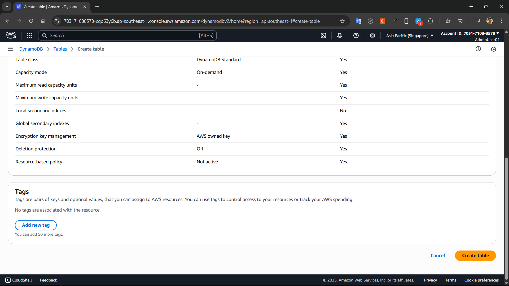Click the Add new tag button
The image size is (509, 286).
click(36, 225)
